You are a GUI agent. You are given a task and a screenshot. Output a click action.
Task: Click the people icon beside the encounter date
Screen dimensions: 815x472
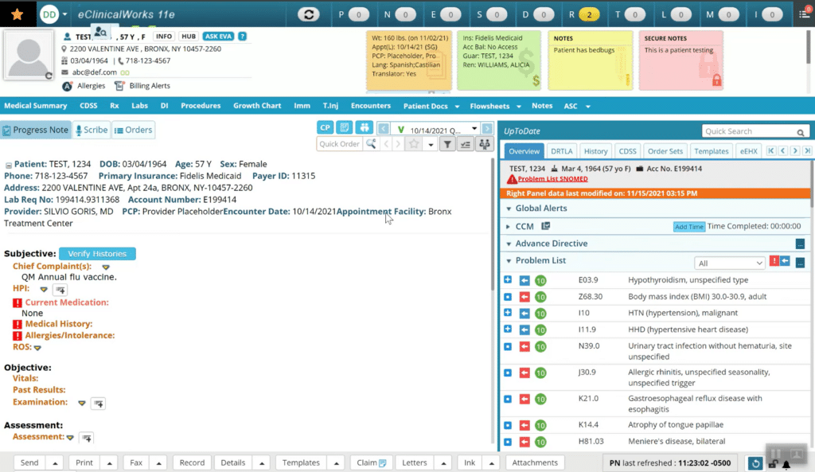tap(365, 127)
